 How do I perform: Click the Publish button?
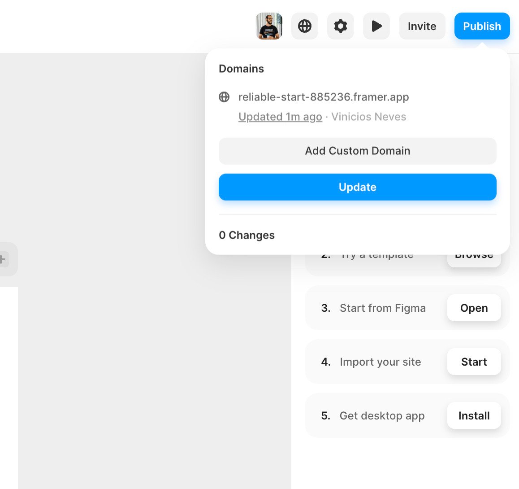point(482,26)
